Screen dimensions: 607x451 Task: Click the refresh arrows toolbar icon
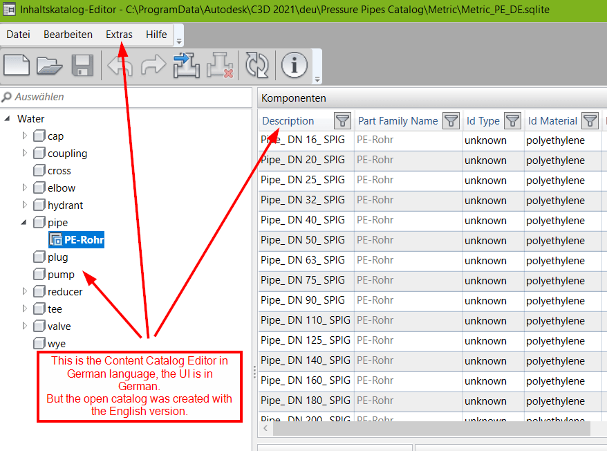click(257, 65)
